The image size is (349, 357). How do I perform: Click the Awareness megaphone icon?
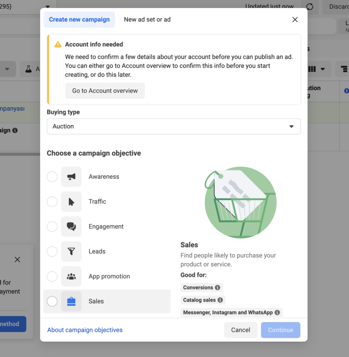[x=71, y=177]
